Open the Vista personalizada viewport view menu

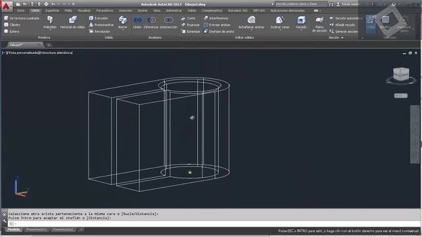tap(23, 53)
